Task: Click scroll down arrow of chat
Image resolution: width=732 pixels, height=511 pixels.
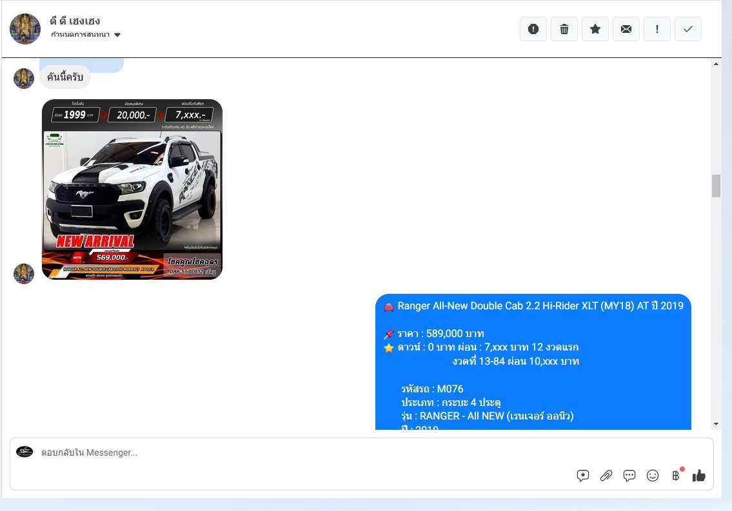Action: 716,424
